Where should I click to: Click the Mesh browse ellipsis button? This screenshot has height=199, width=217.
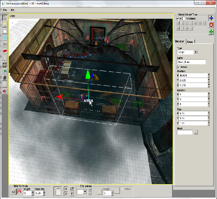(x=195, y=132)
